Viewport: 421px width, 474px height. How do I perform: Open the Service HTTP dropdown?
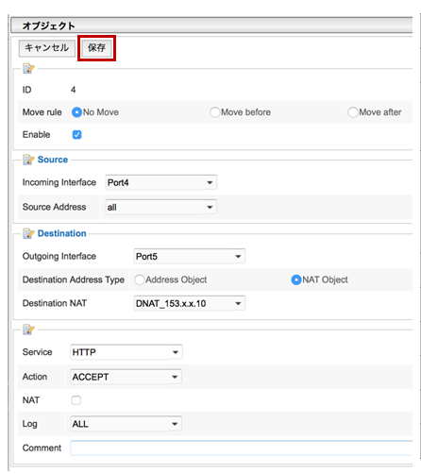pyautogui.click(x=126, y=352)
